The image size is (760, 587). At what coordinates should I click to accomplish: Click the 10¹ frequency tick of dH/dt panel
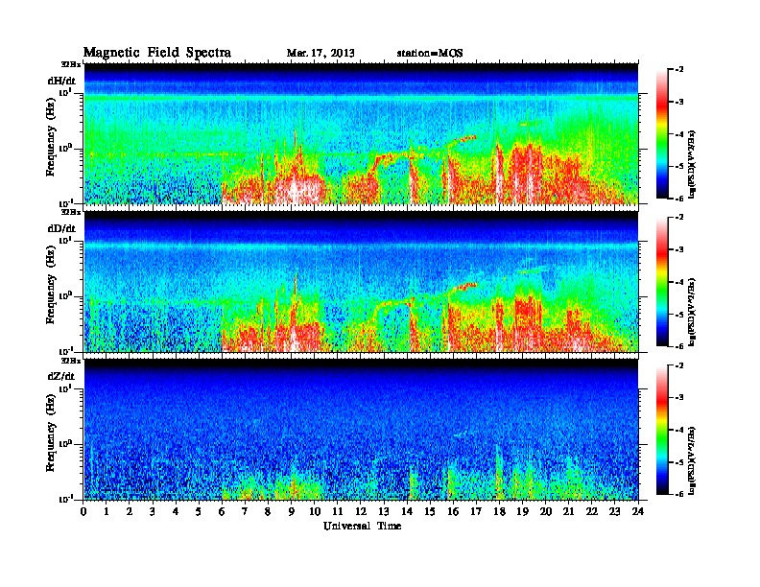[x=64, y=92]
